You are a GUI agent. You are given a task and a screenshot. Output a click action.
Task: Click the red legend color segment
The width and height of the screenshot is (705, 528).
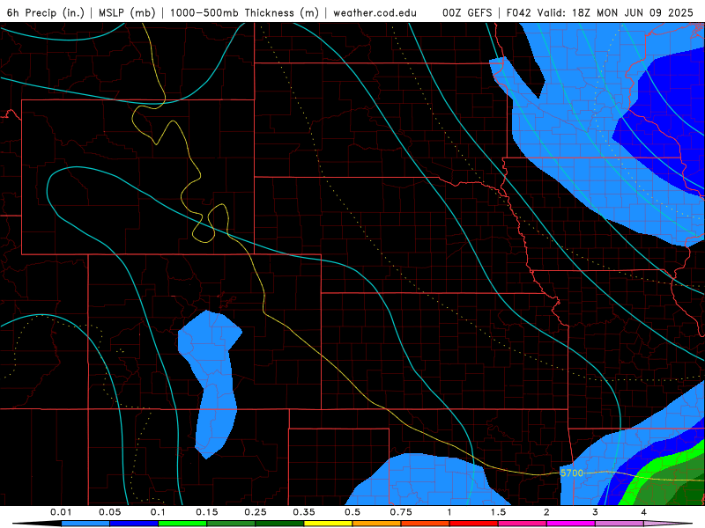click(x=474, y=524)
